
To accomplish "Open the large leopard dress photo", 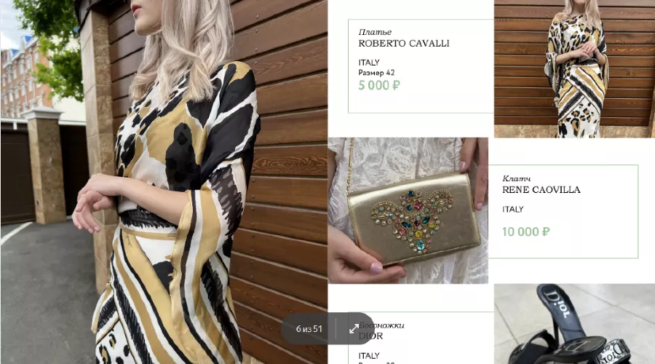I will tap(164, 182).
